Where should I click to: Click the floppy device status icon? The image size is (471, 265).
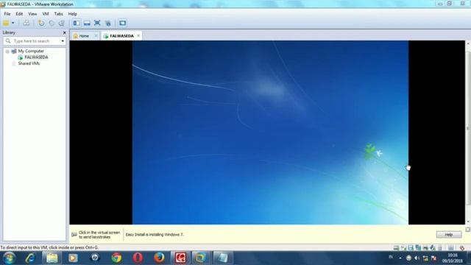point(411,248)
